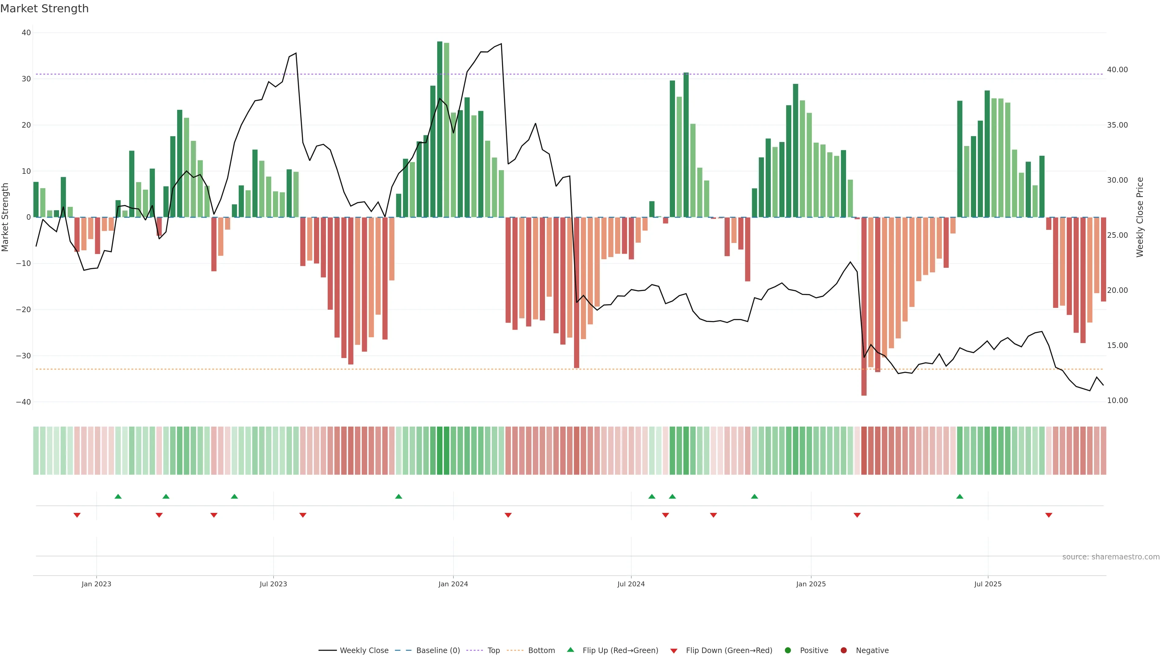Viewport: 1175px width, 661px height.
Task: Click the green flip-up marker just before Jul 2025
Action: [x=960, y=496]
